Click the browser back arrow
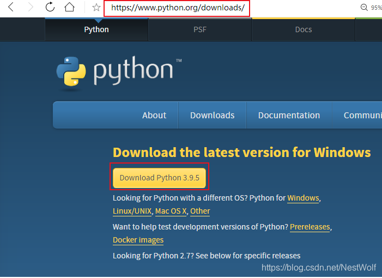The width and height of the screenshot is (382, 278). (10, 7)
